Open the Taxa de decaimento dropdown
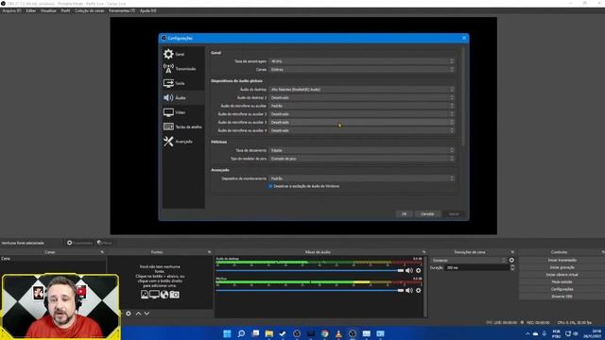The height and width of the screenshot is (340, 605). tap(362, 150)
